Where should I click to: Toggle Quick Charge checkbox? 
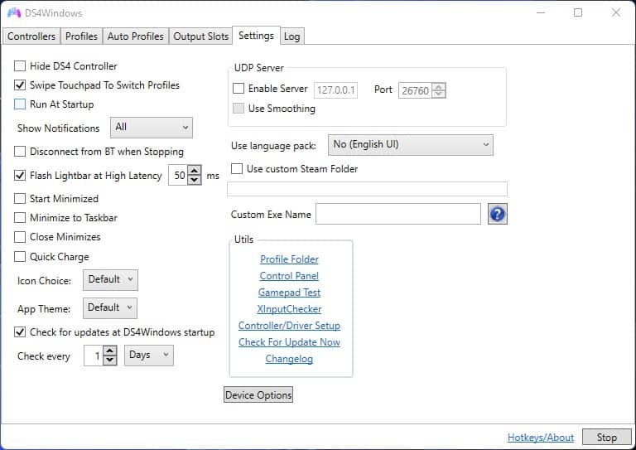click(20, 256)
